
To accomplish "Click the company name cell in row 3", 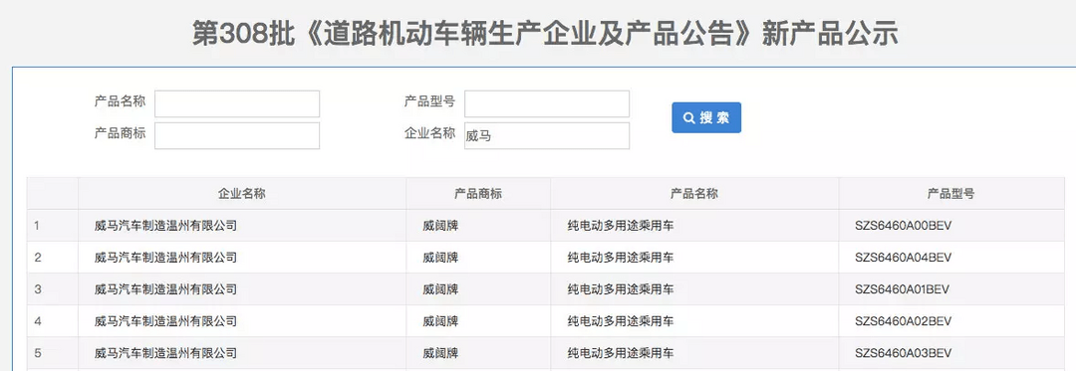I will 241,289.
